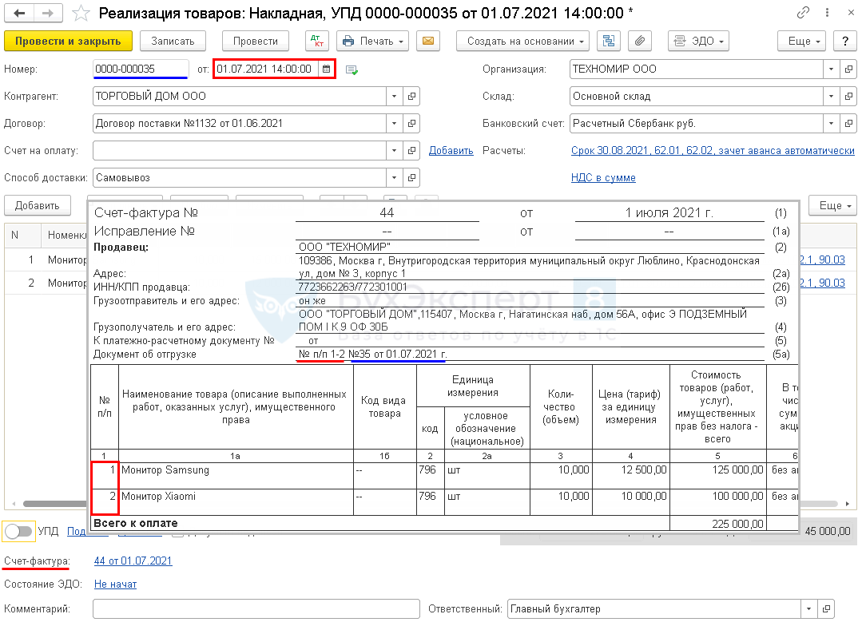Open the document structure icon
Image resolution: width=862 pixels, height=622 pixels.
(610, 42)
